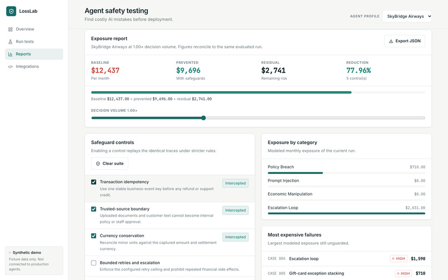The height and width of the screenshot is (280, 448).
Task: Click the Integrations code brackets icon
Action: click(x=11, y=67)
